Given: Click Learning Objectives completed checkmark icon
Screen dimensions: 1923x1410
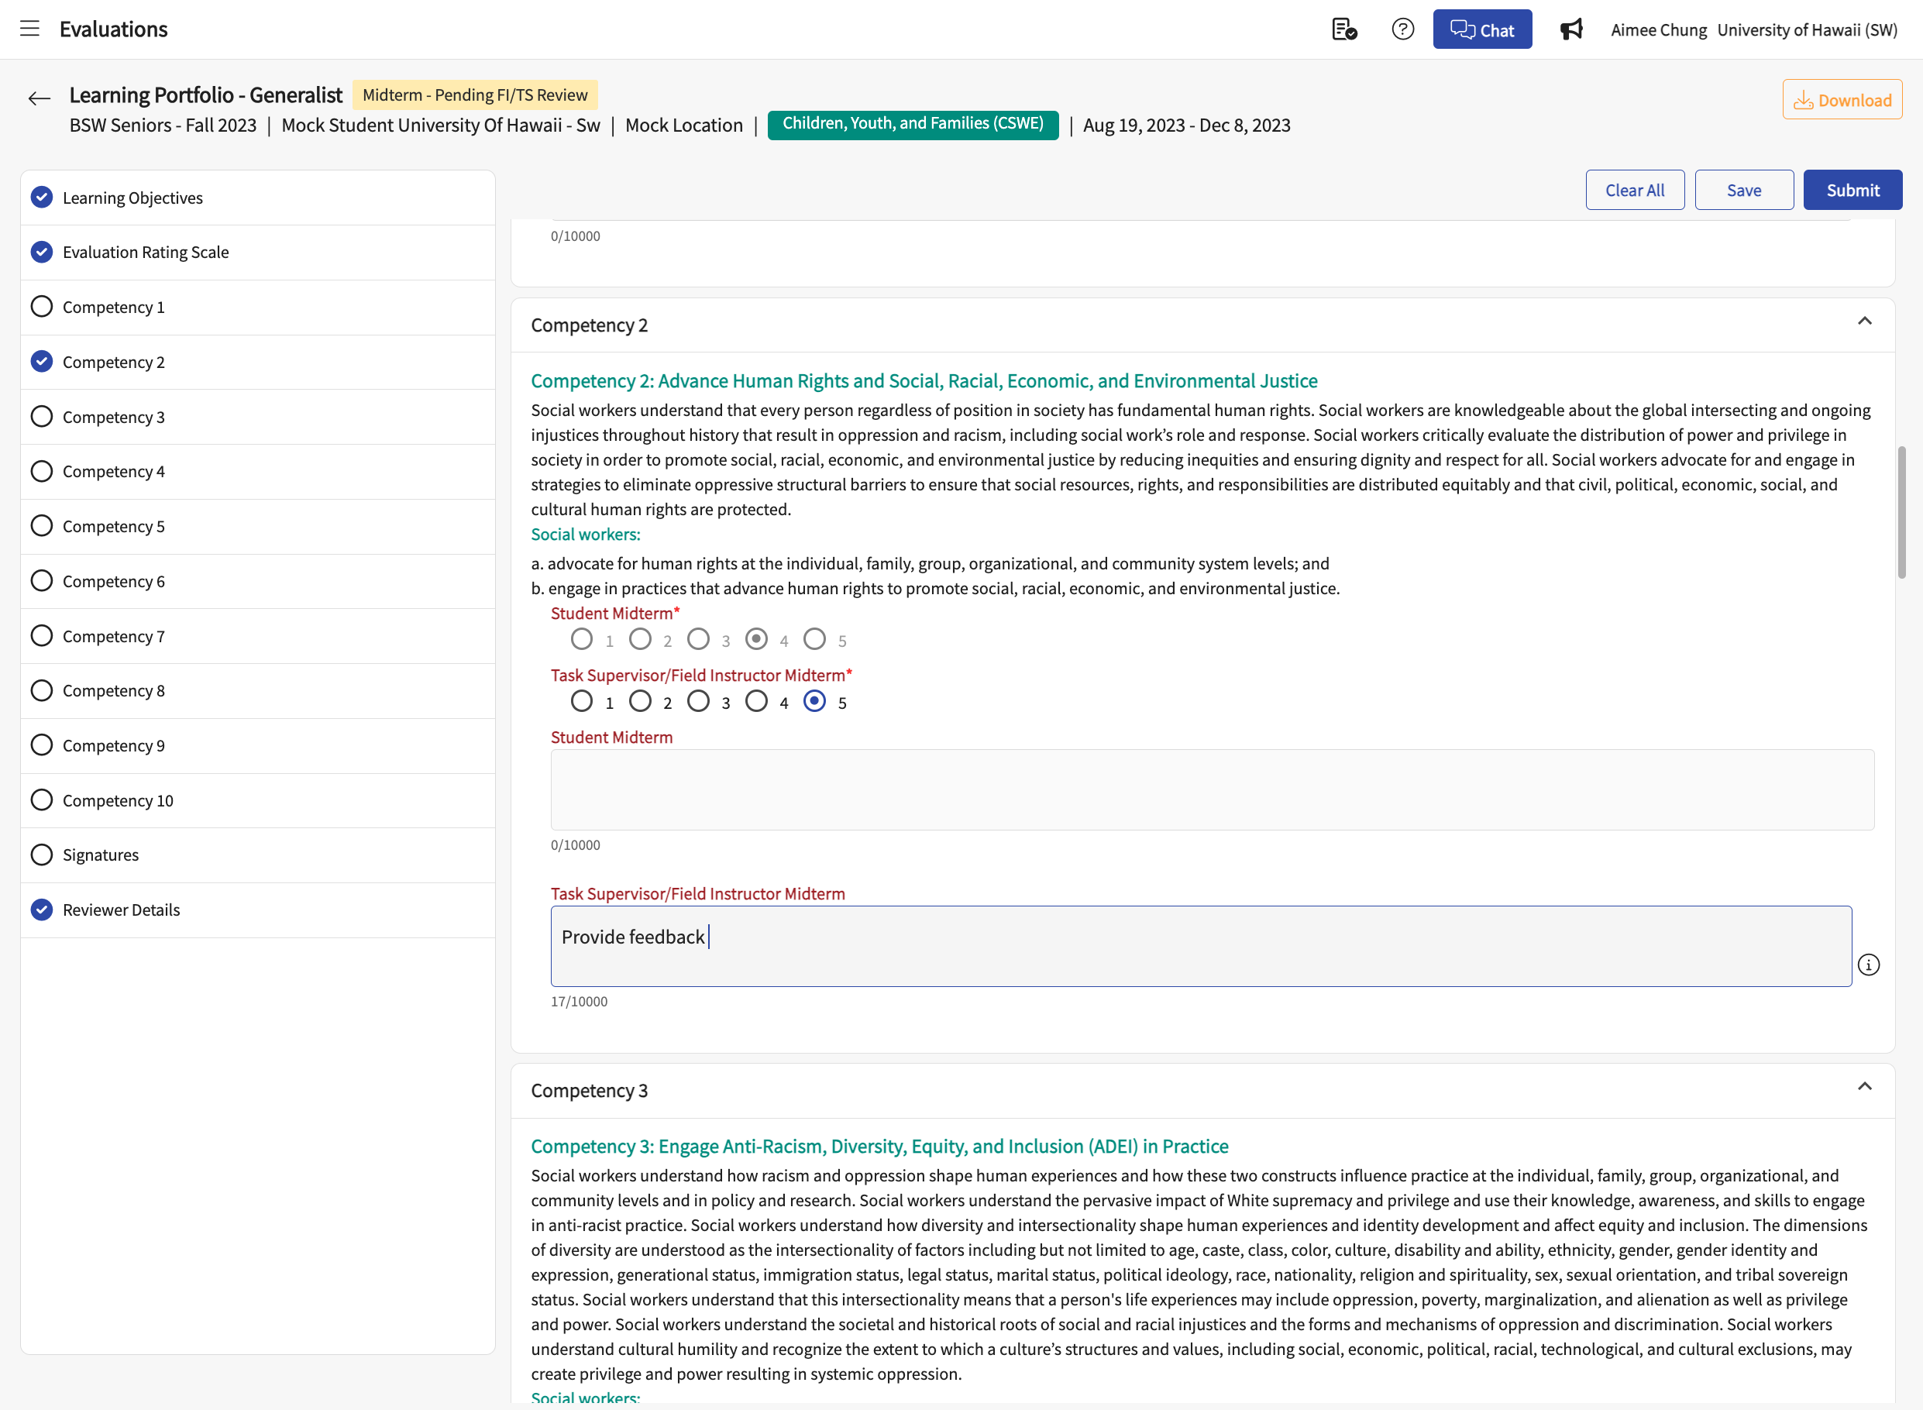Looking at the screenshot, I should pyautogui.click(x=42, y=197).
